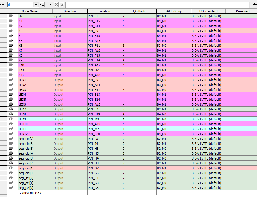Sort by the Node Name column header
This screenshot has height=197, width=257.
point(30,11)
